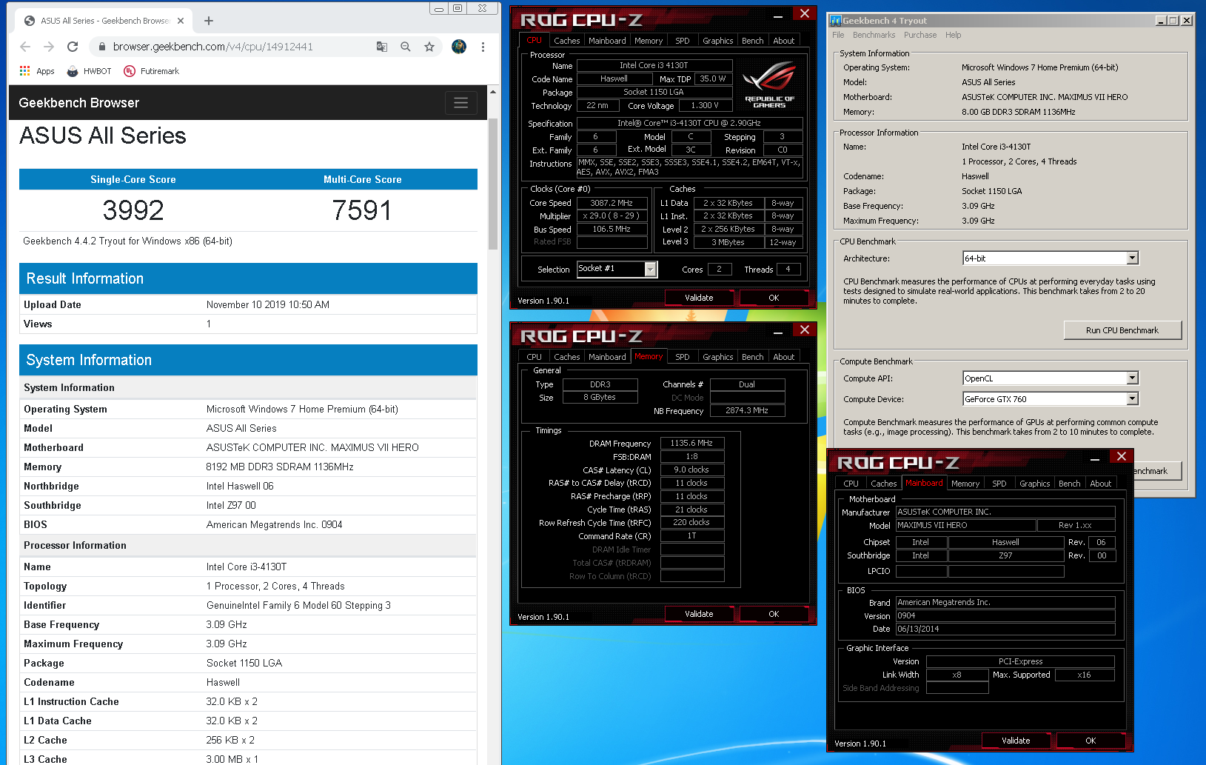
Task: Open the Chrome profile avatar
Action: pyautogui.click(x=459, y=47)
